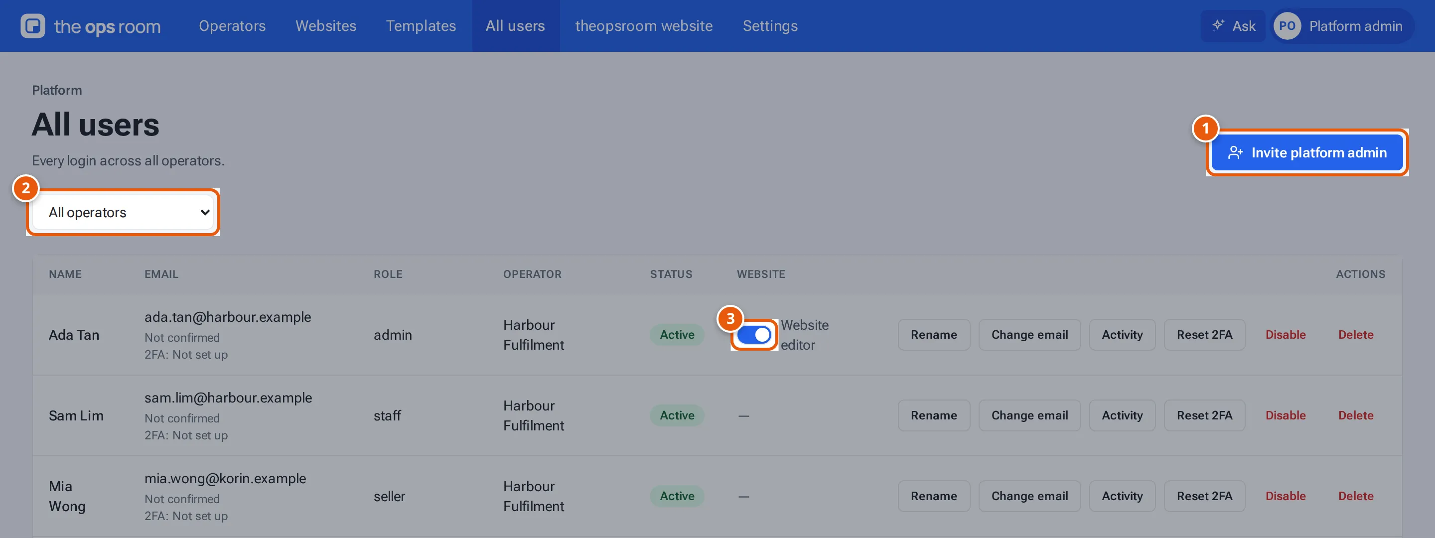Change email for Ada Tan

tap(1029, 335)
